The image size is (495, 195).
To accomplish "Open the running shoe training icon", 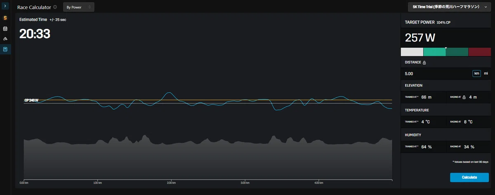I will (x=5, y=39).
